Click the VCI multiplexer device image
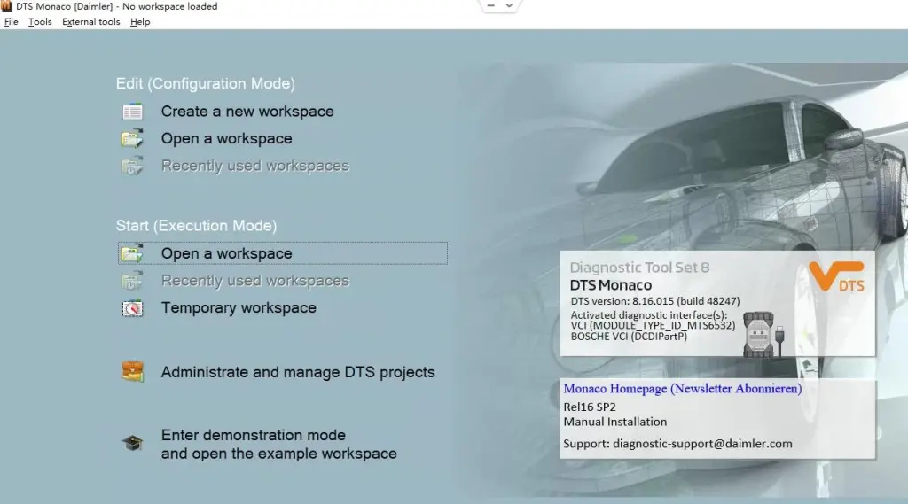Screen dimensions: 908x504 763,335
